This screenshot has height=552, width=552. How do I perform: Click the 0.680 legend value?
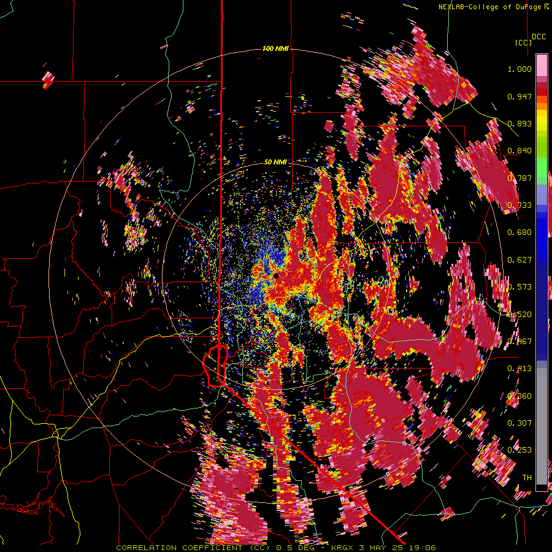coord(519,232)
